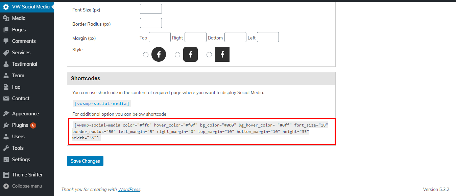Click the Contact envelope icon
The height and width of the screenshot is (196, 456).
click(6, 99)
